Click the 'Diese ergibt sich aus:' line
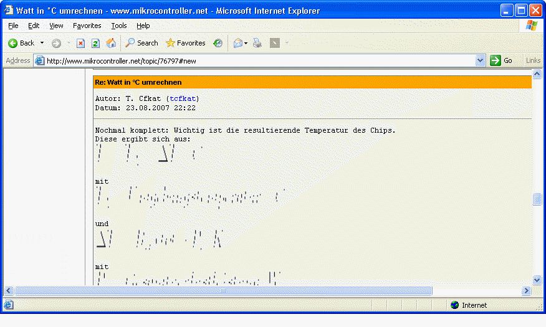Viewport: 546px width, 327px height. [x=143, y=139]
